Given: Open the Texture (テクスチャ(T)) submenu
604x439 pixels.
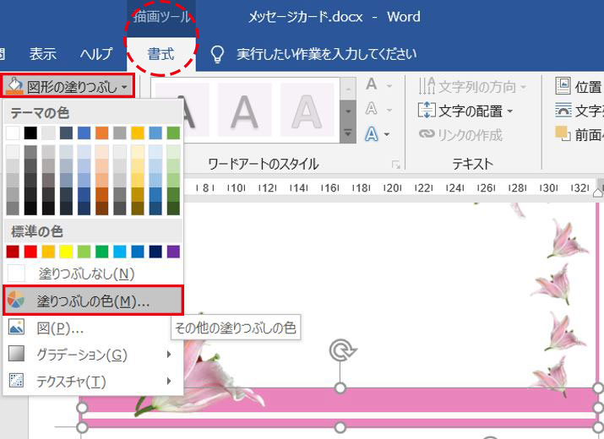Looking at the screenshot, I should point(93,381).
